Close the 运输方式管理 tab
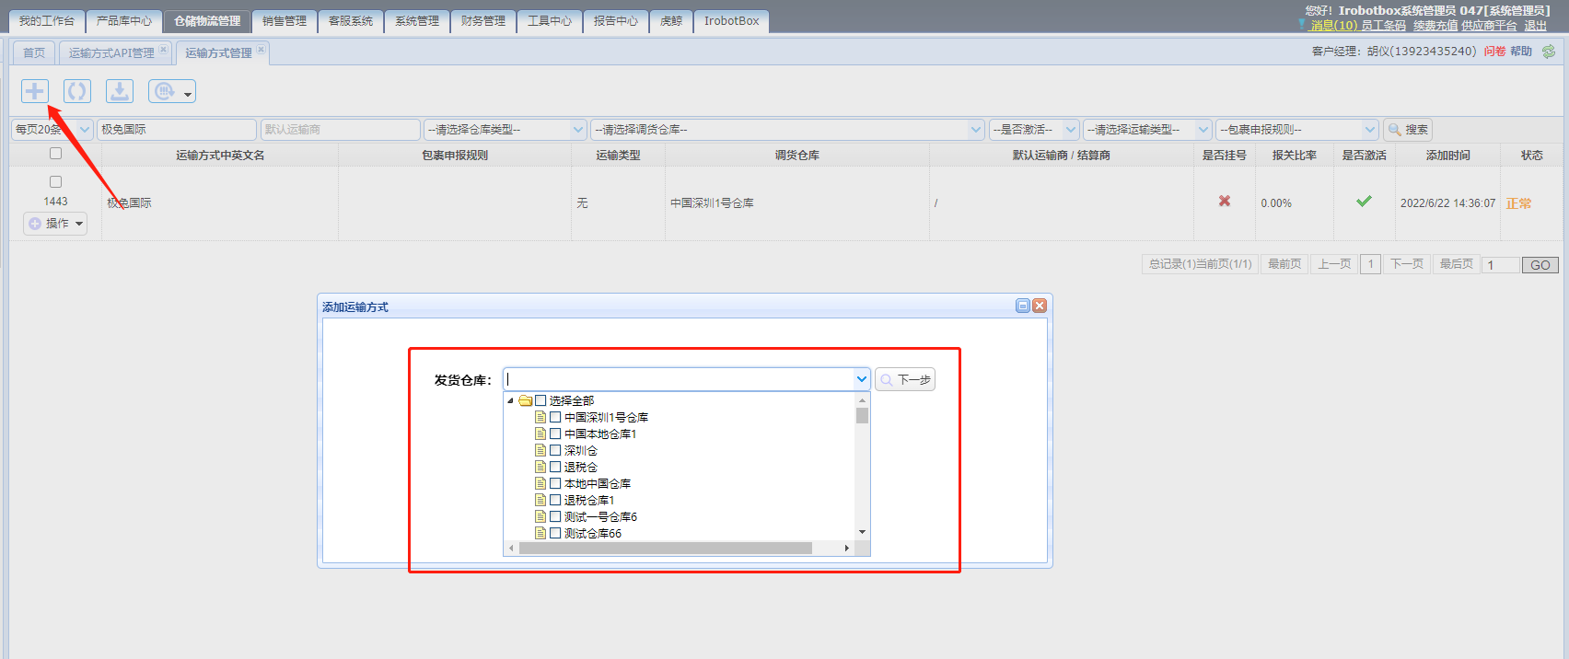 coord(261,50)
